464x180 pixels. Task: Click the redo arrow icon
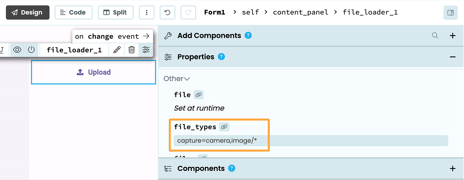[x=188, y=12]
